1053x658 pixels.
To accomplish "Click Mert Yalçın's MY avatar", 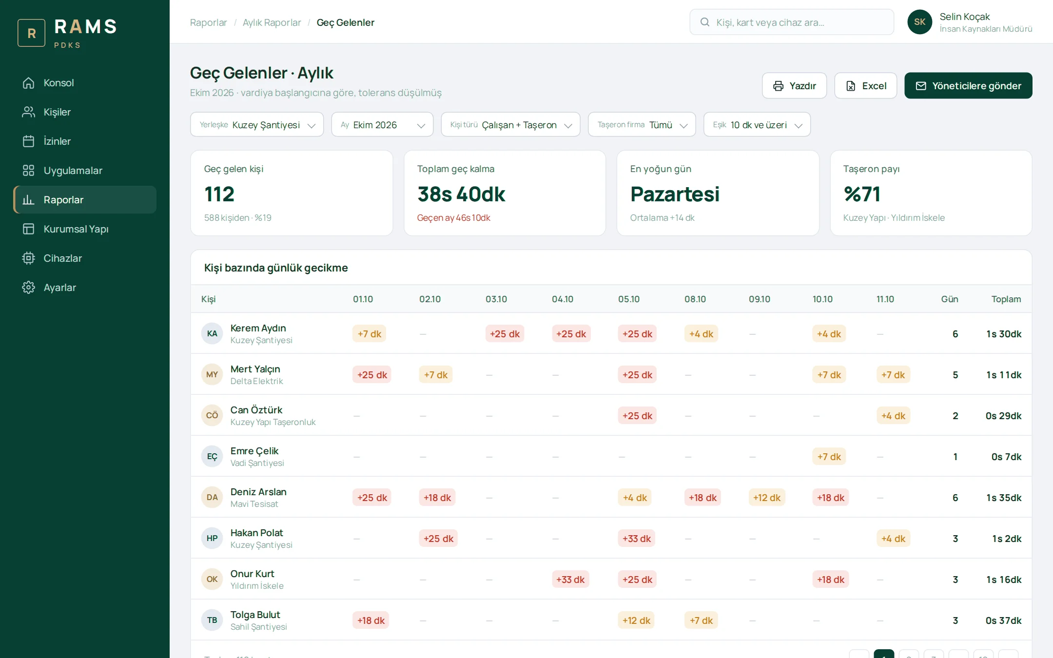I will pos(212,375).
